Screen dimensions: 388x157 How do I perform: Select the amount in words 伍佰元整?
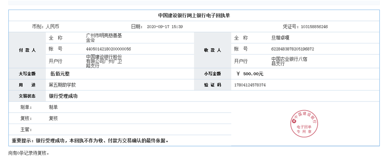click(x=58, y=74)
